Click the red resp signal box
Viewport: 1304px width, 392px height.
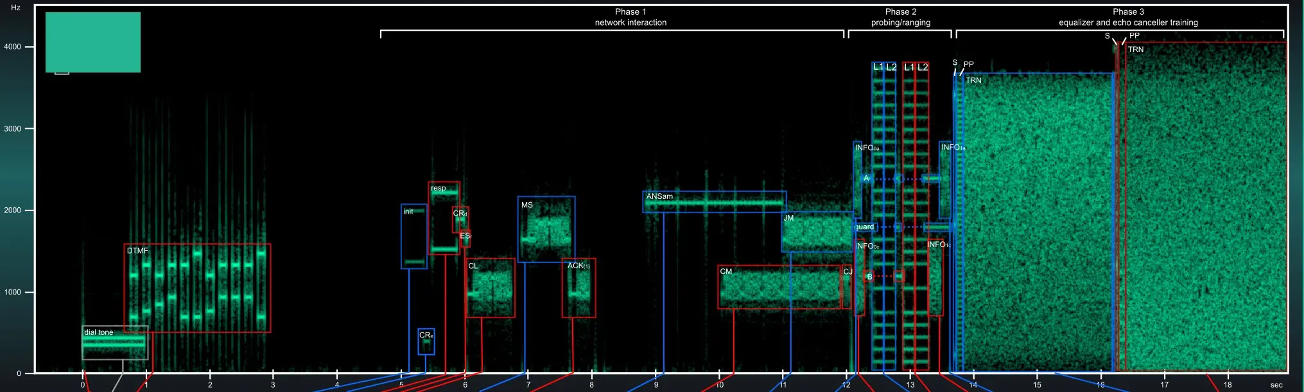tap(444, 218)
